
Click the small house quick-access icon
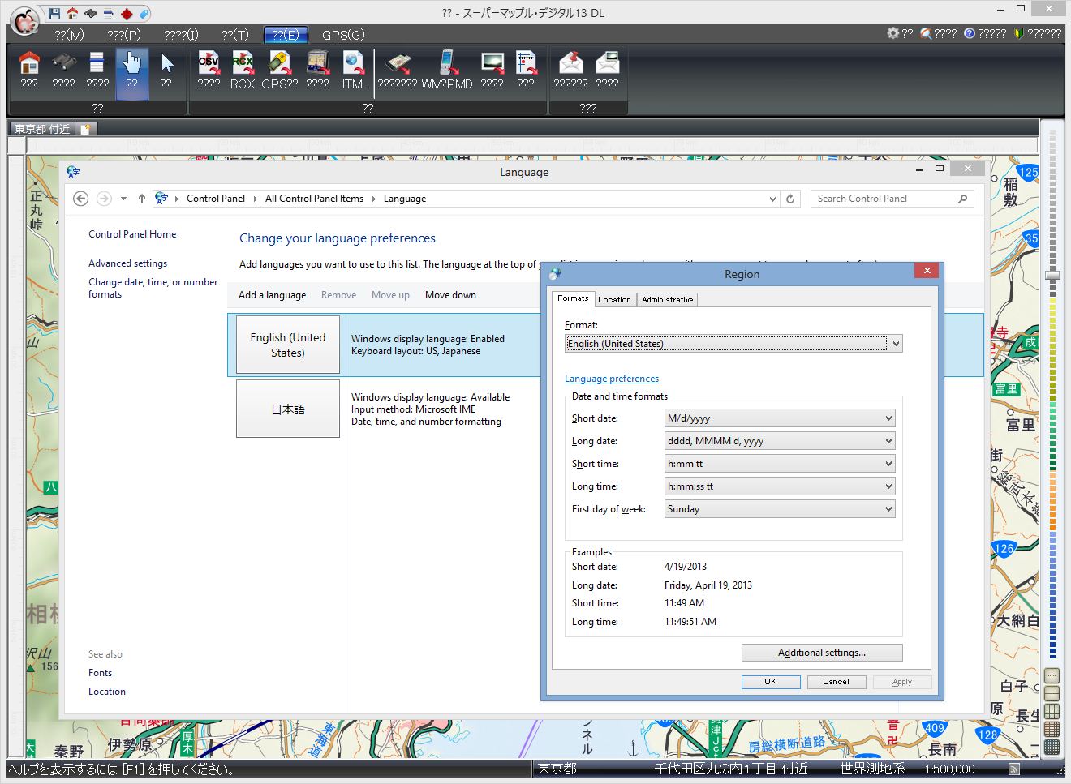pyautogui.click(x=72, y=14)
